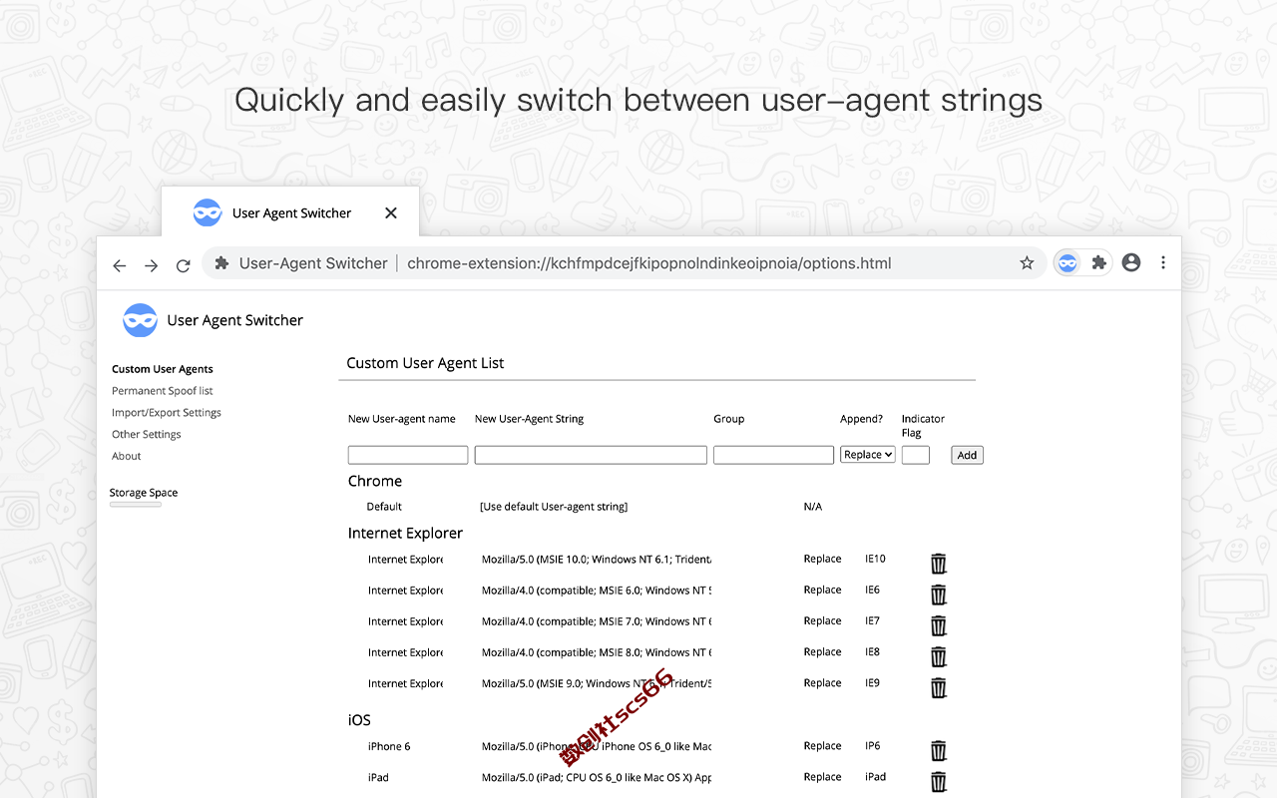Select the User Agent Switcher browser tab
The image size is (1277, 798).
(290, 212)
